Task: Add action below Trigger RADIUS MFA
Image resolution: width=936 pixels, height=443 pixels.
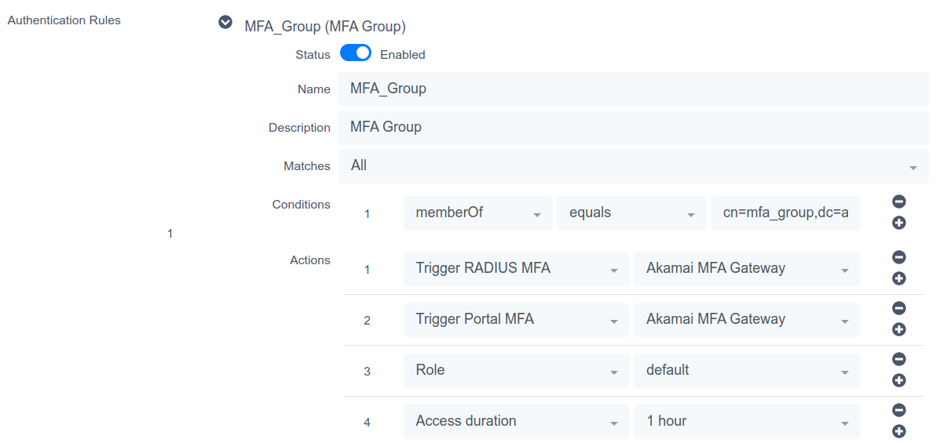Action: coord(899,278)
